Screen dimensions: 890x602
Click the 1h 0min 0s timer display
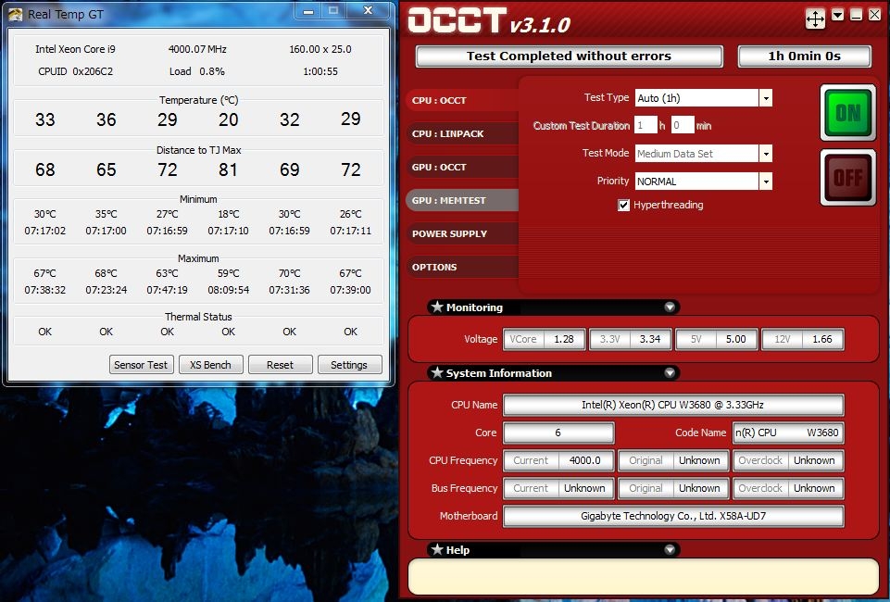point(804,56)
